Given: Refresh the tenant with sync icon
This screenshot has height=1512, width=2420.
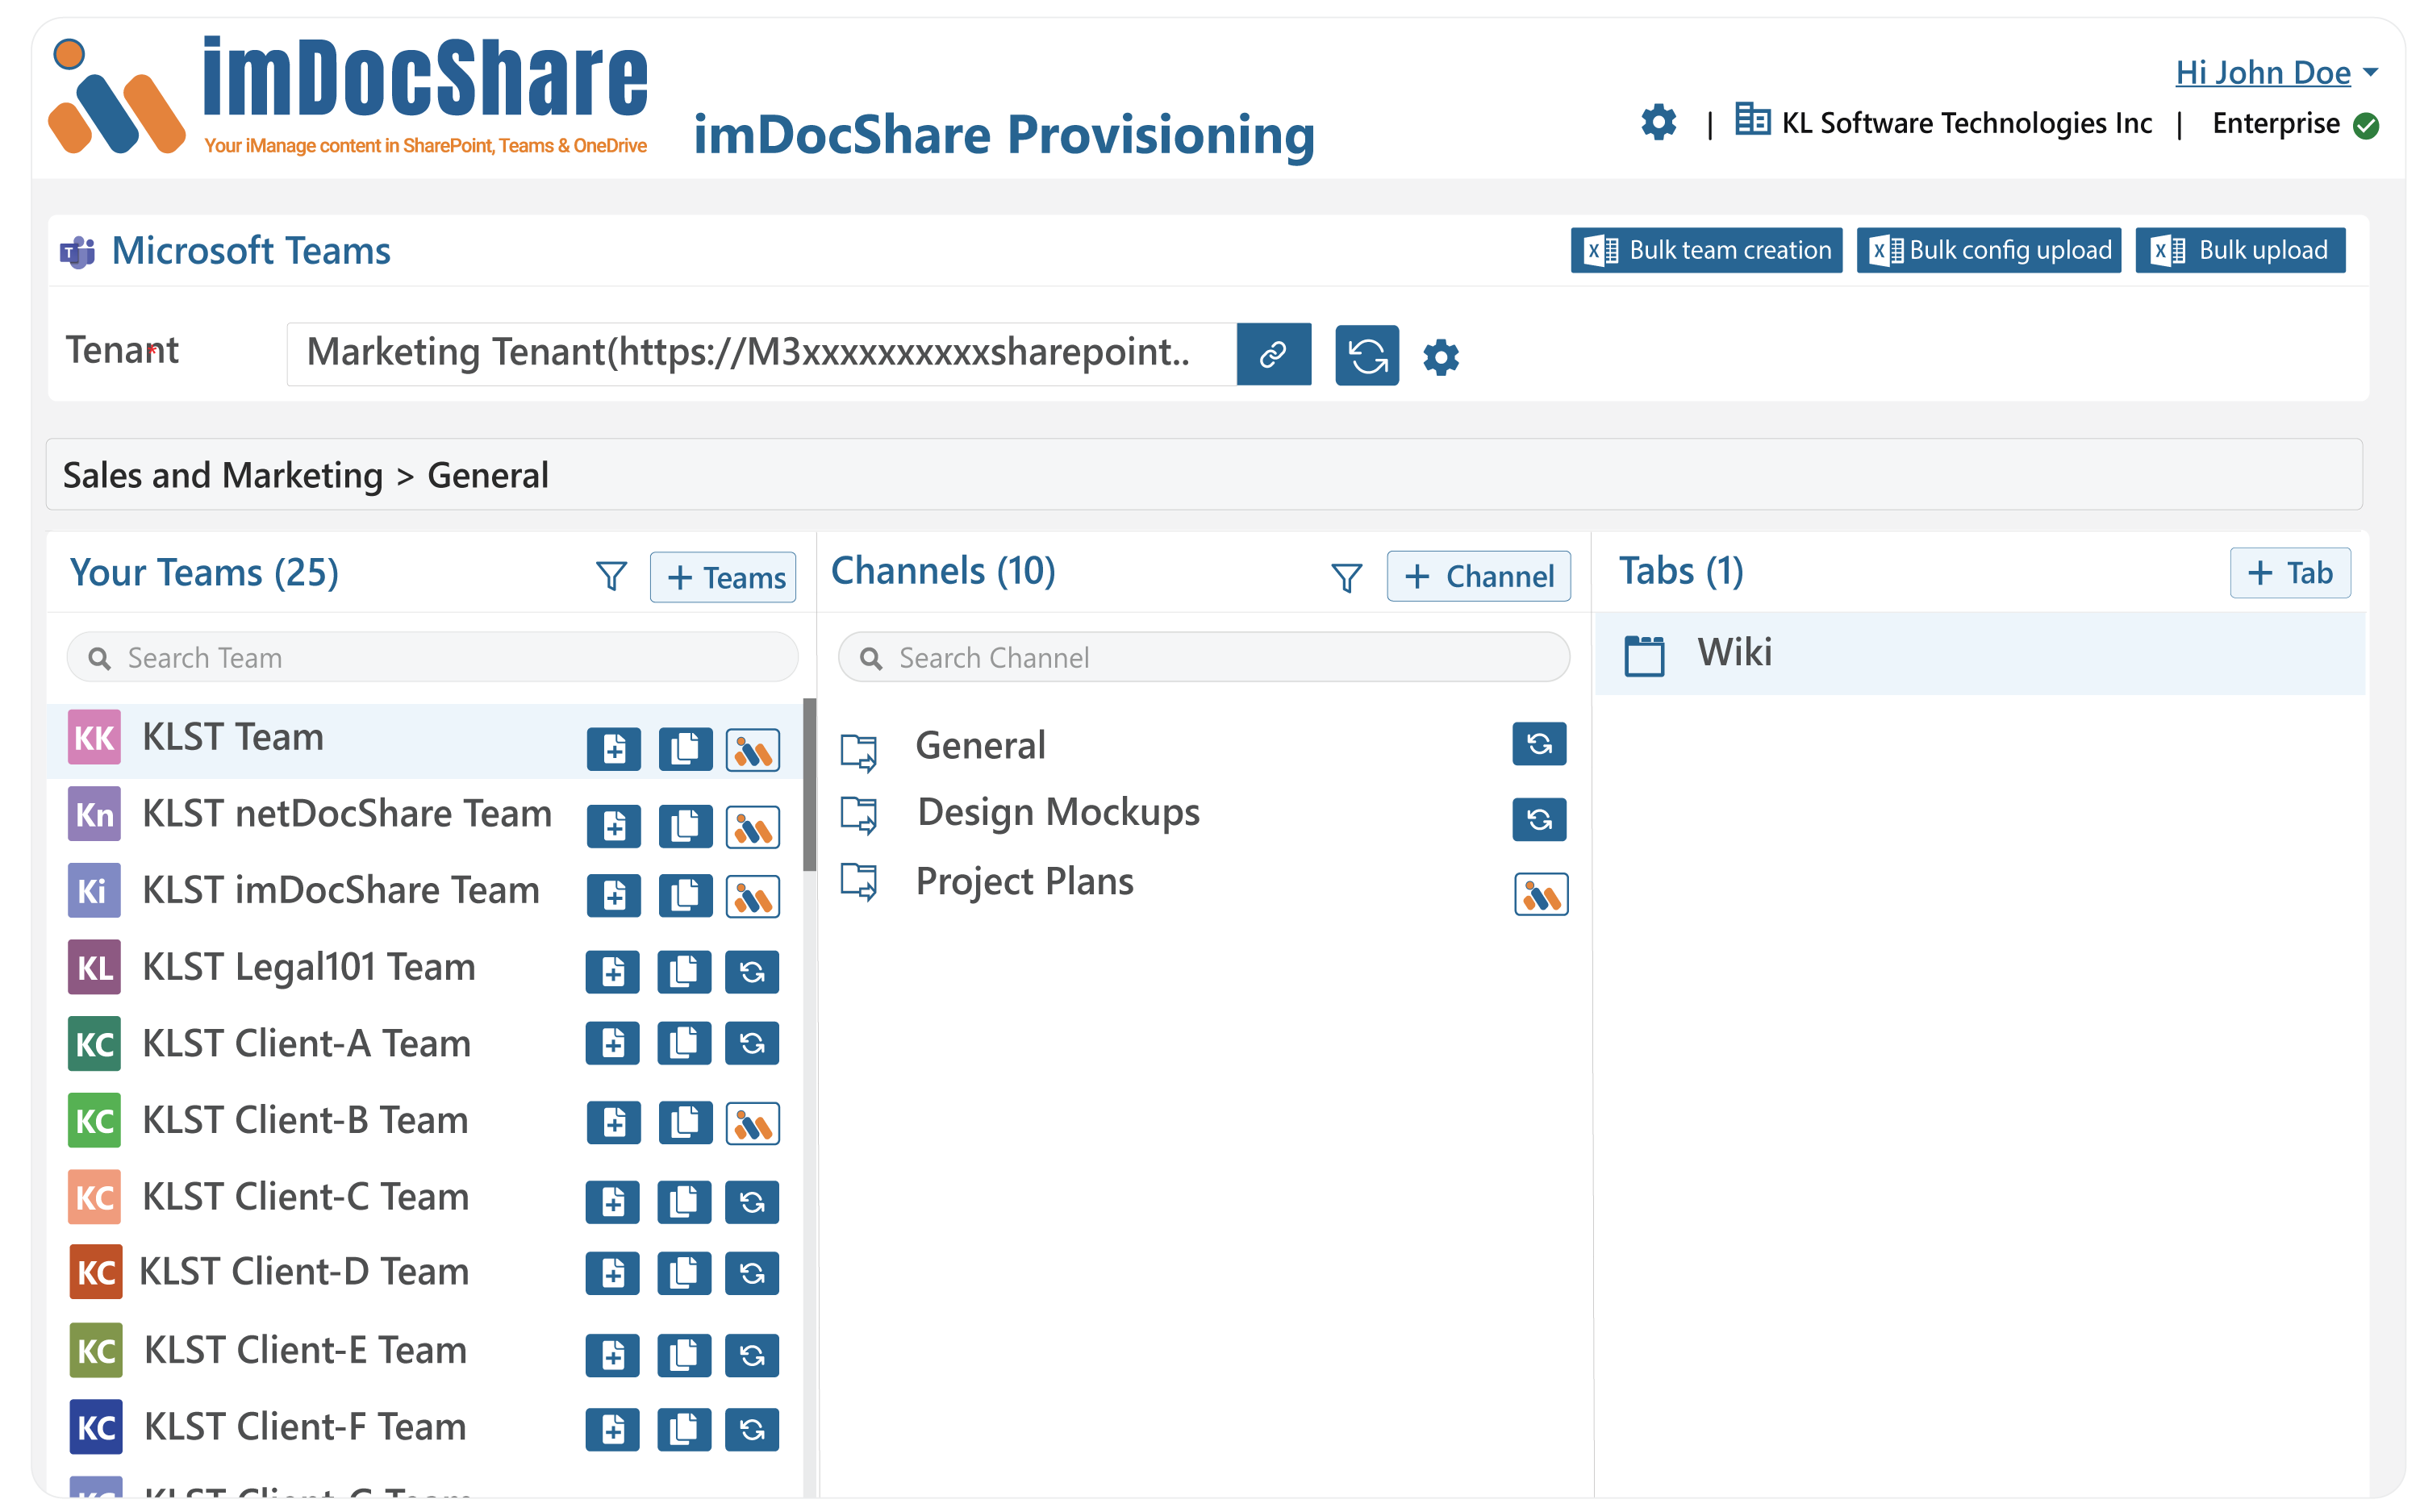Looking at the screenshot, I should [1367, 355].
